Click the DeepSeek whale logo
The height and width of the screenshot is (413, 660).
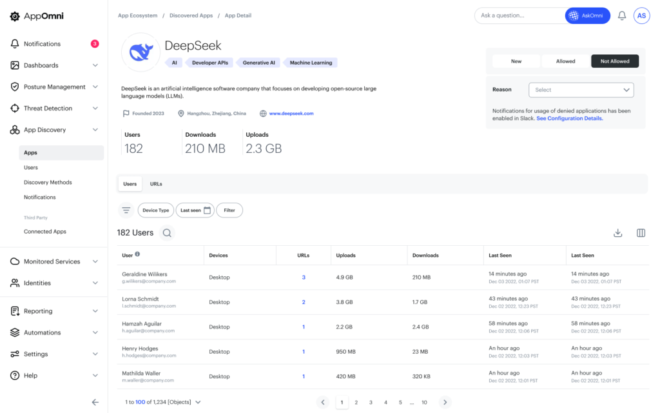tap(141, 52)
